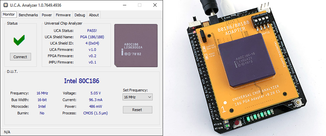
Task: Click the Set Frequency label
Action: point(135,90)
